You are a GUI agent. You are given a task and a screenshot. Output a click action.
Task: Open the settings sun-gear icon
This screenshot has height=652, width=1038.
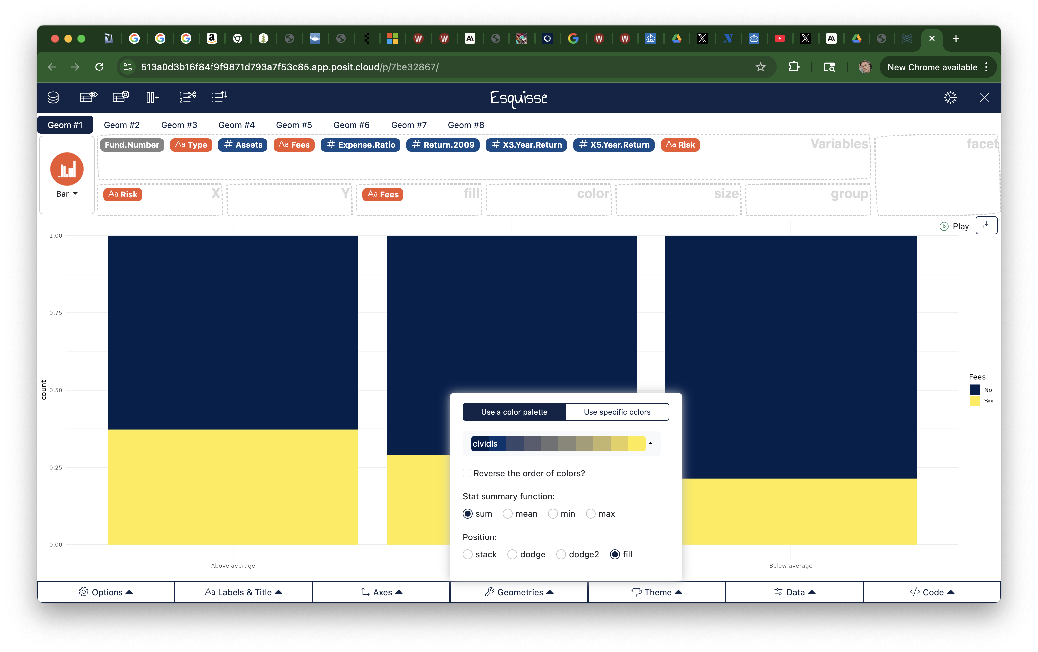[950, 97]
